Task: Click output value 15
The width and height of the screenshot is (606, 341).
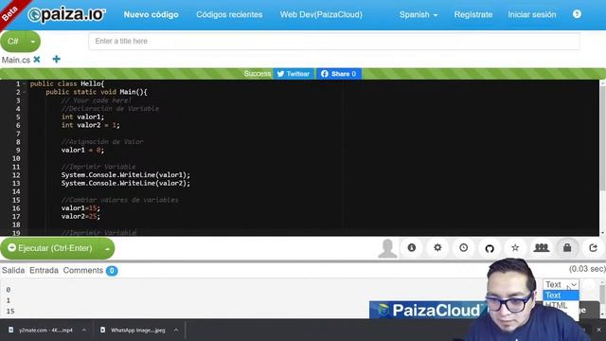Action: coord(10,312)
